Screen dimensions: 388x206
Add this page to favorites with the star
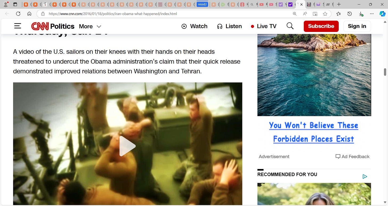coord(325,14)
